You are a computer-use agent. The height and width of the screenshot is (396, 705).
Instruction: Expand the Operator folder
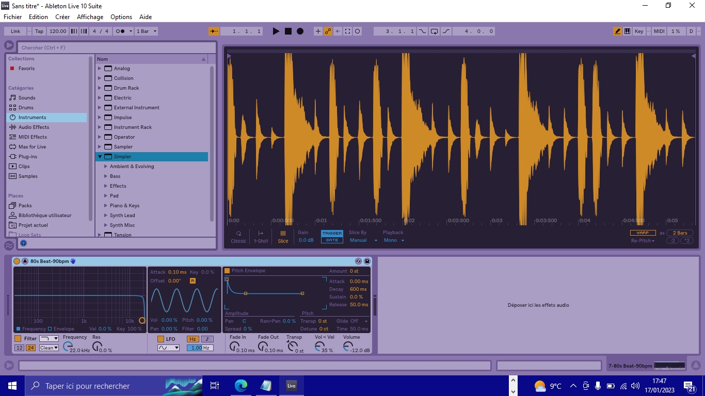coord(100,137)
